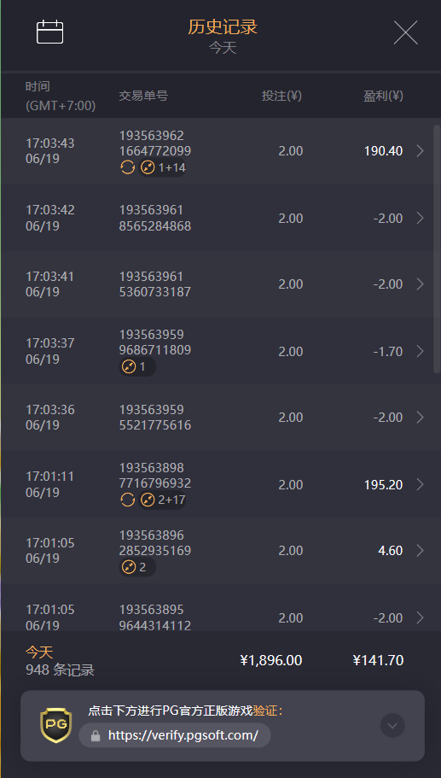Open the verify.pgsoft.com link

(183, 735)
